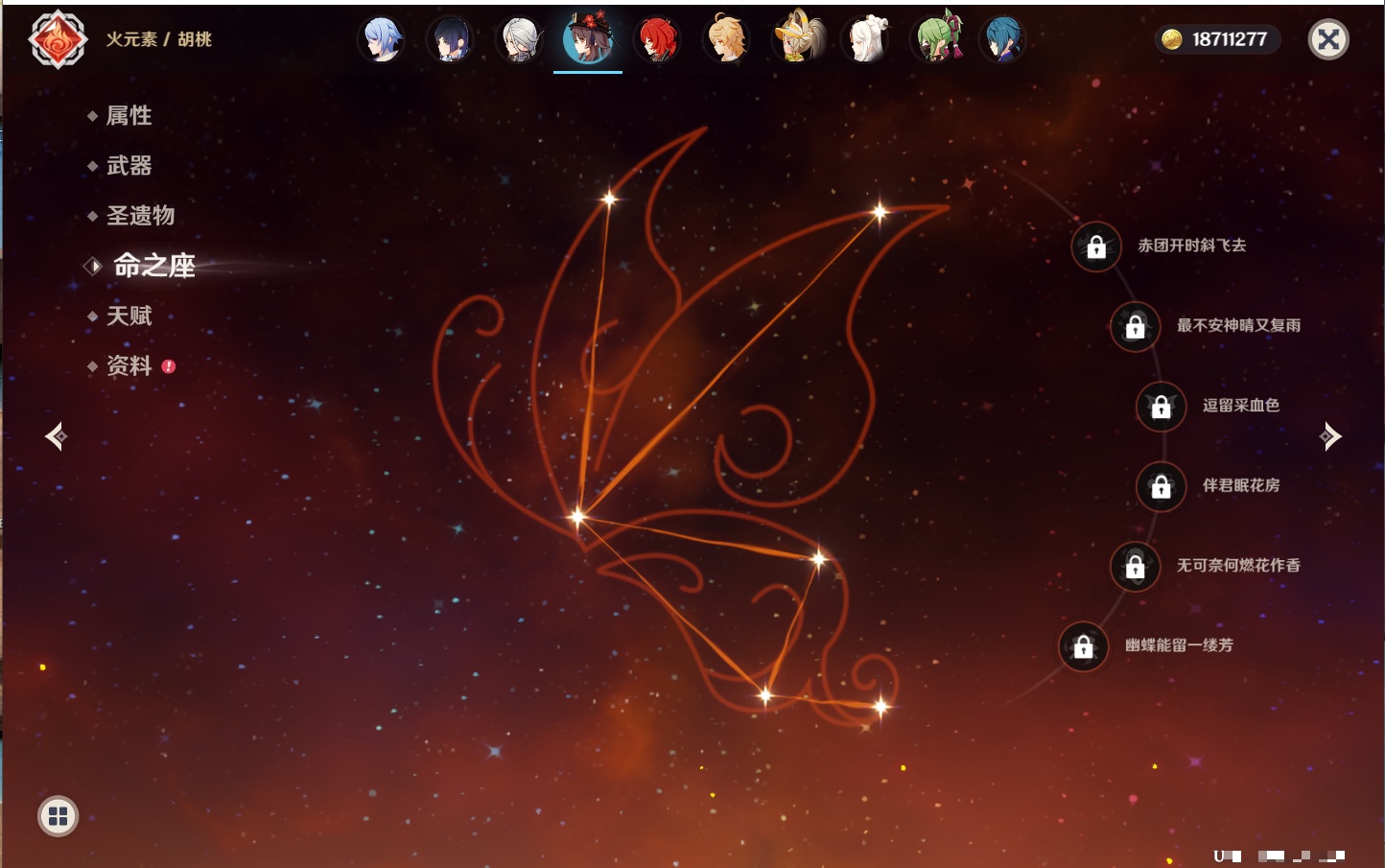Viewport: 1385px width, 868px height.
Task: Open the locked 赤团开时斜飞去 constellation node
Action: point(1096,247)
